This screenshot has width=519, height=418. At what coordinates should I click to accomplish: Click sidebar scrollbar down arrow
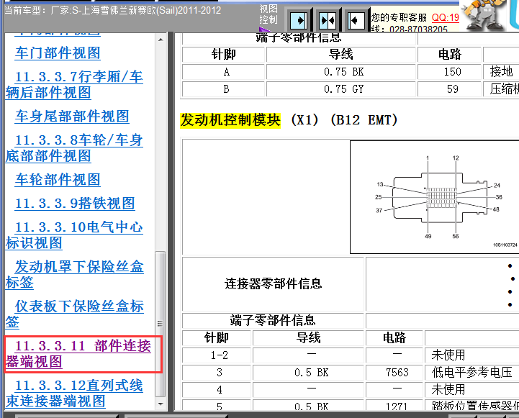(x=161, y=404)
